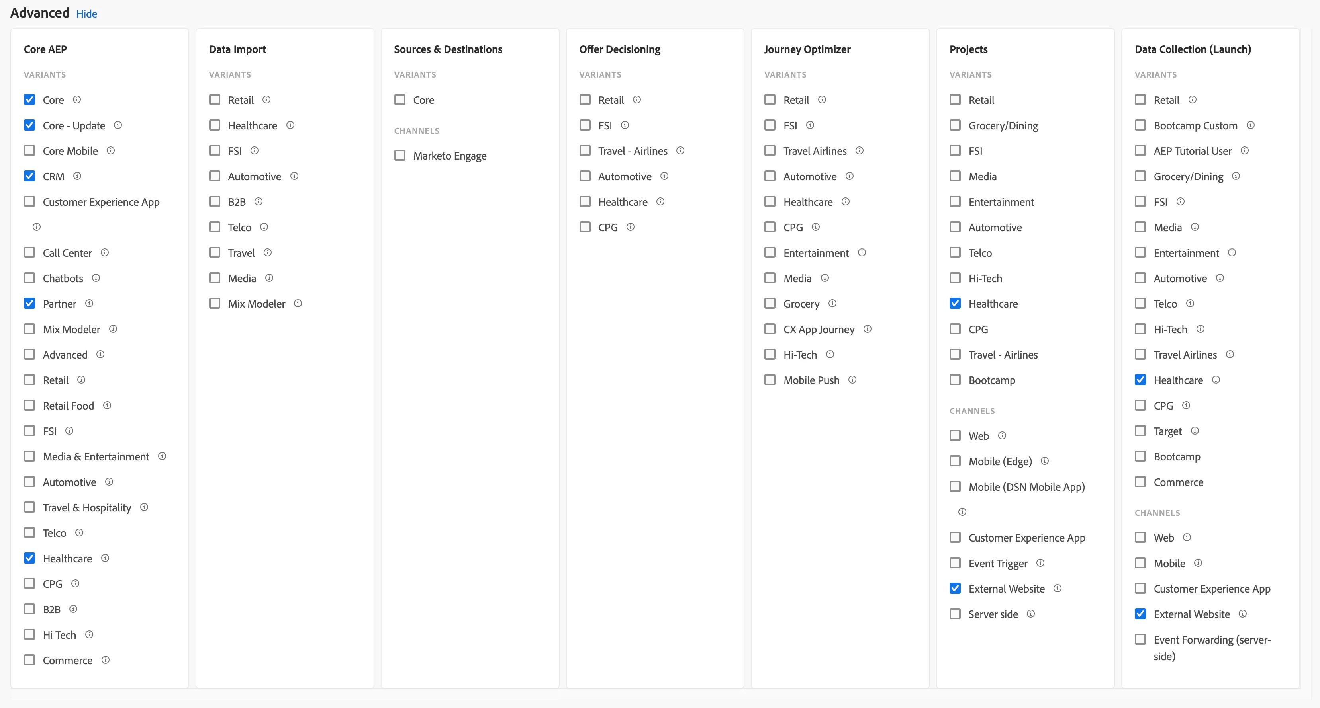Click CHANNELS label under Sources & Destinations

(x=417, y=131)
